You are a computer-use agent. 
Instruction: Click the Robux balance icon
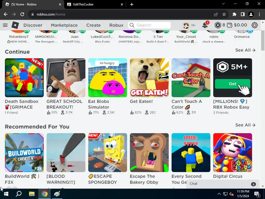(x=218, y=25)
